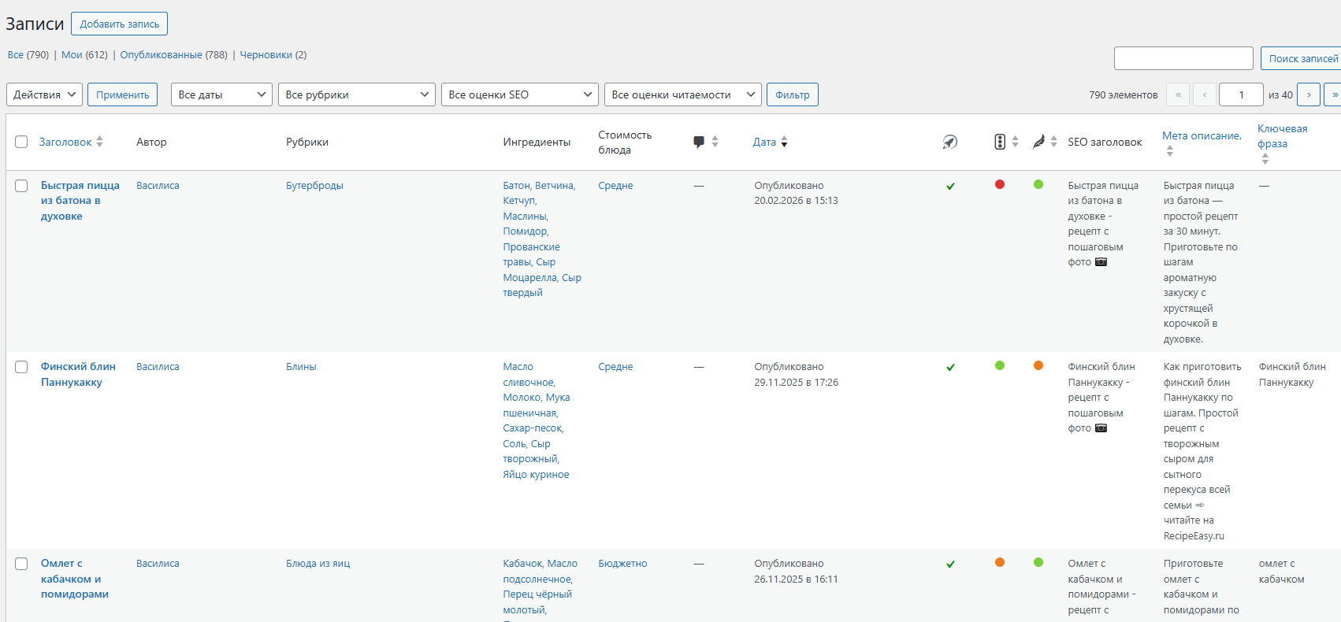
Task: Click the Бутерброды category link
Action: tap(314, 186)
